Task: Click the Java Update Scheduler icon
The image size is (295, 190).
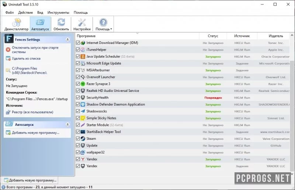Action: click(83, 56)
